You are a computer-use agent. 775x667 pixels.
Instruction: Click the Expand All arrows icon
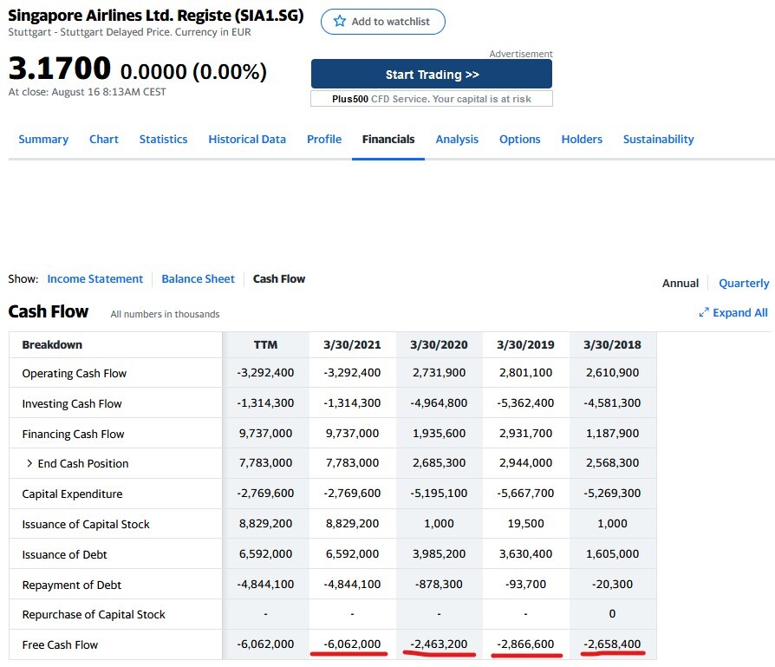(x=704, y=313)
